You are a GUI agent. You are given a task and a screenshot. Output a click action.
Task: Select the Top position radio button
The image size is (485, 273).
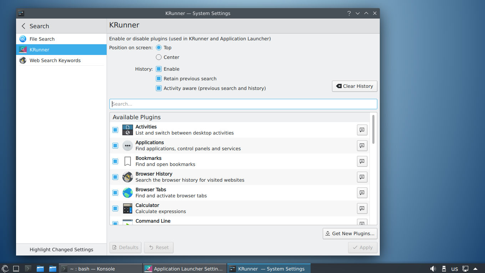(159, 47)
